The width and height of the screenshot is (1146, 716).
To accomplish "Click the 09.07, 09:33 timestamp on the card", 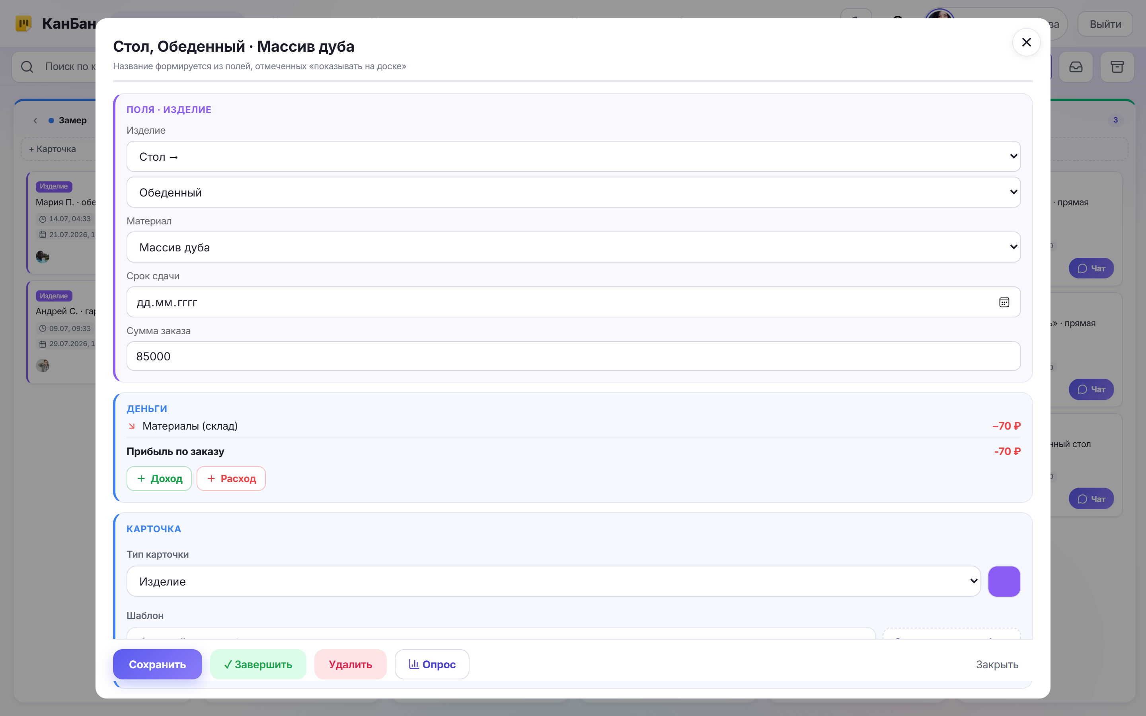I will [x=65, y=328].
